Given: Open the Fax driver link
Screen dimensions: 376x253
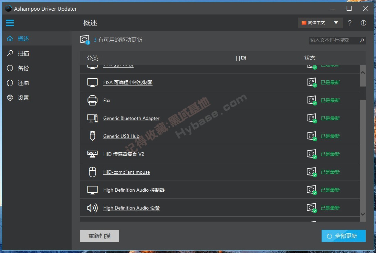Looking at the screenshot, I should click(107, 101).
